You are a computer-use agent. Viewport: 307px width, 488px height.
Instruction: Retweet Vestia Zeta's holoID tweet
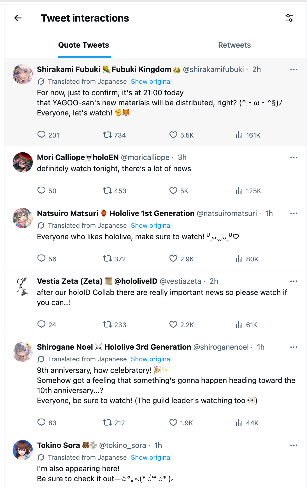click(x=115, y=325)
